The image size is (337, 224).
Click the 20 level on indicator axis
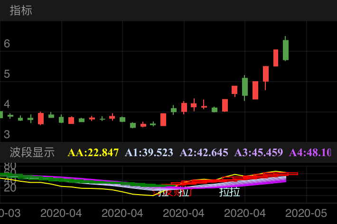(10, 188)
